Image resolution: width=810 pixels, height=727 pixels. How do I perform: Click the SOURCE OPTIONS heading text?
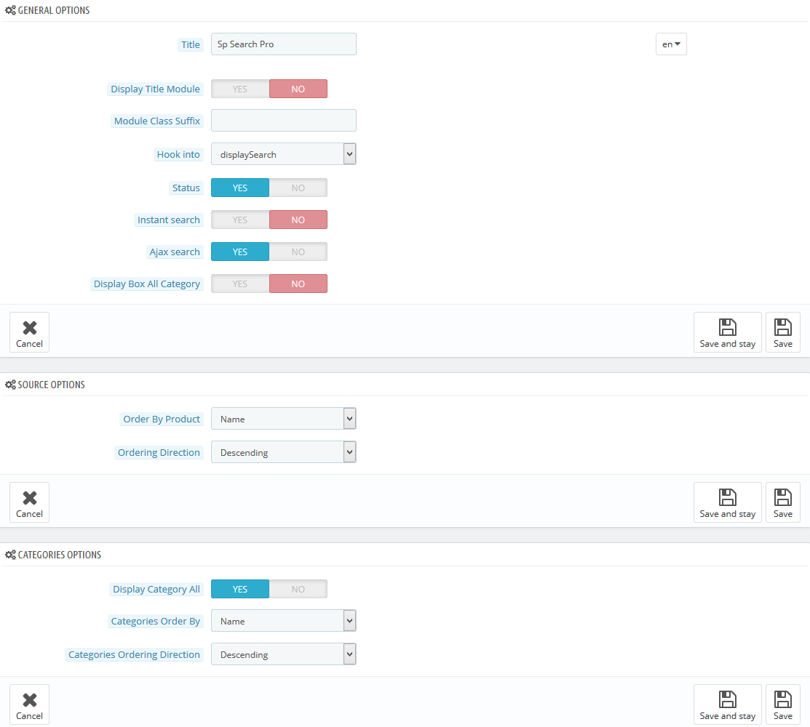[51, 385]
